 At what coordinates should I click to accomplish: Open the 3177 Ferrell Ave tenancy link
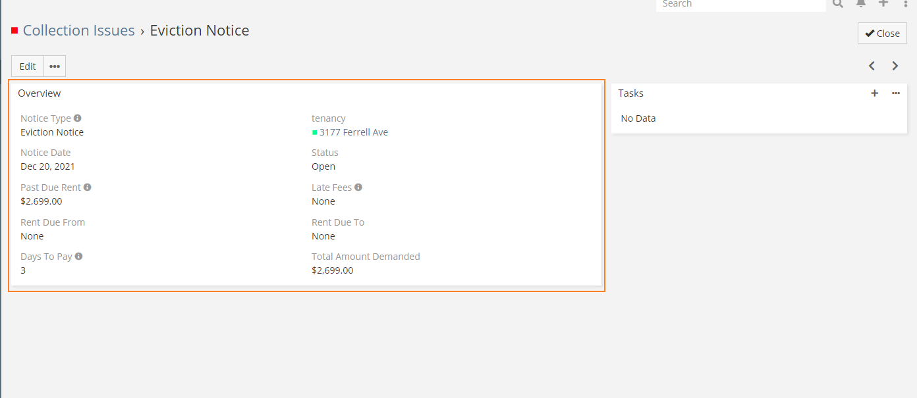354,132
